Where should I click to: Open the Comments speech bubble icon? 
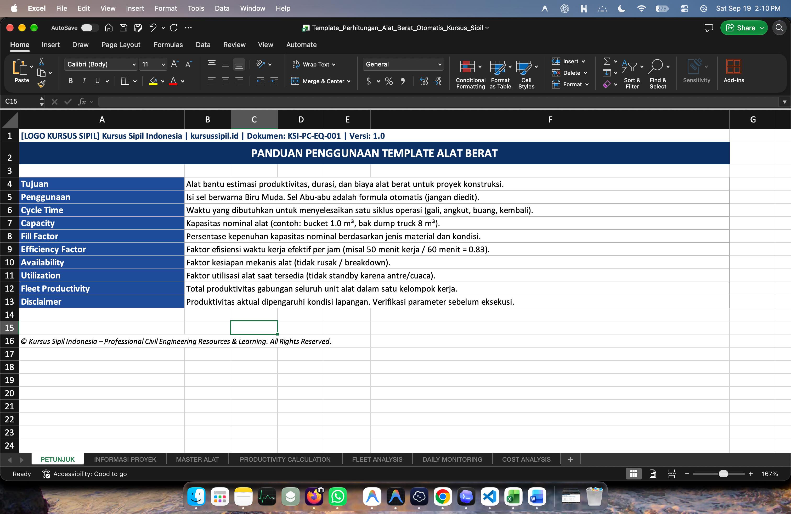709,28
